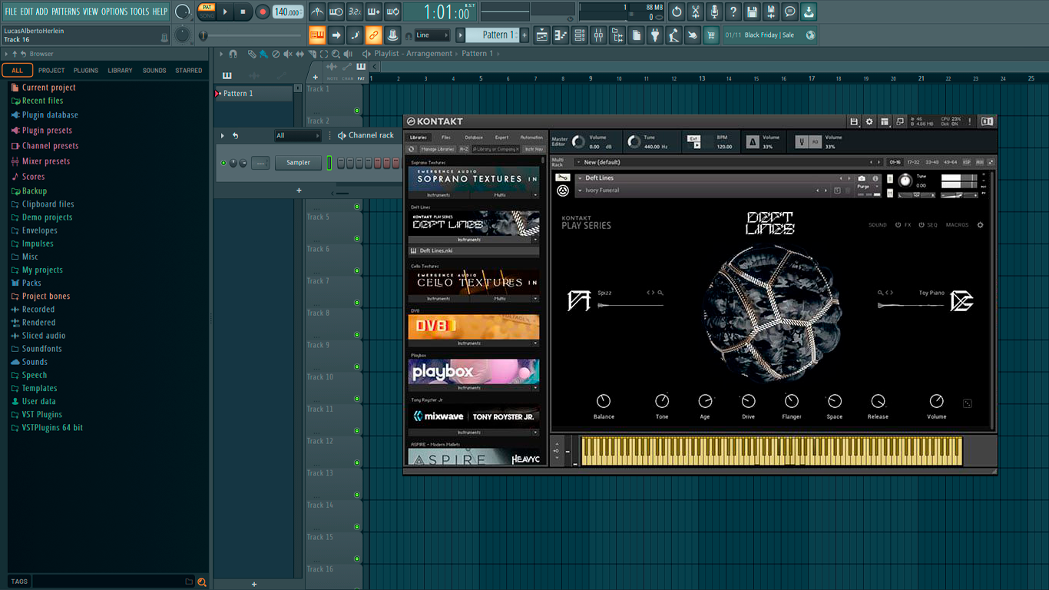The height and width of the screenshot is (590, 1049).
Task: Open the Piano roll view
Action: tap(561, 35)
